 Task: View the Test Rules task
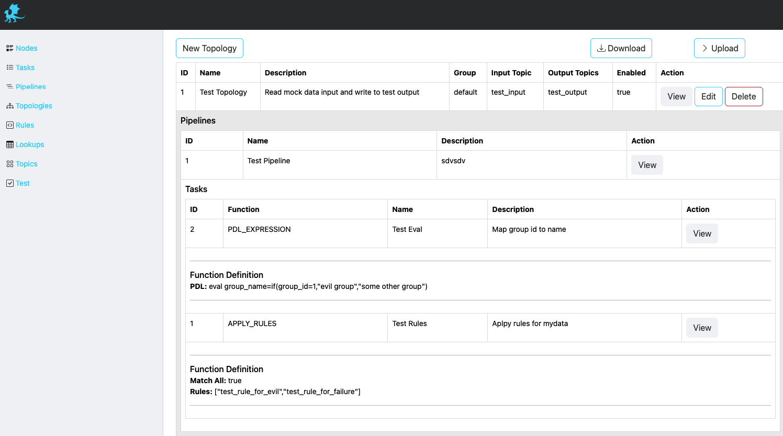pyautogui.click(x=702, y=328)
